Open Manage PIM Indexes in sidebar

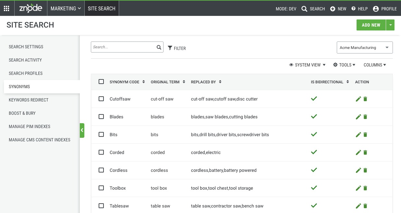[30, 126]
